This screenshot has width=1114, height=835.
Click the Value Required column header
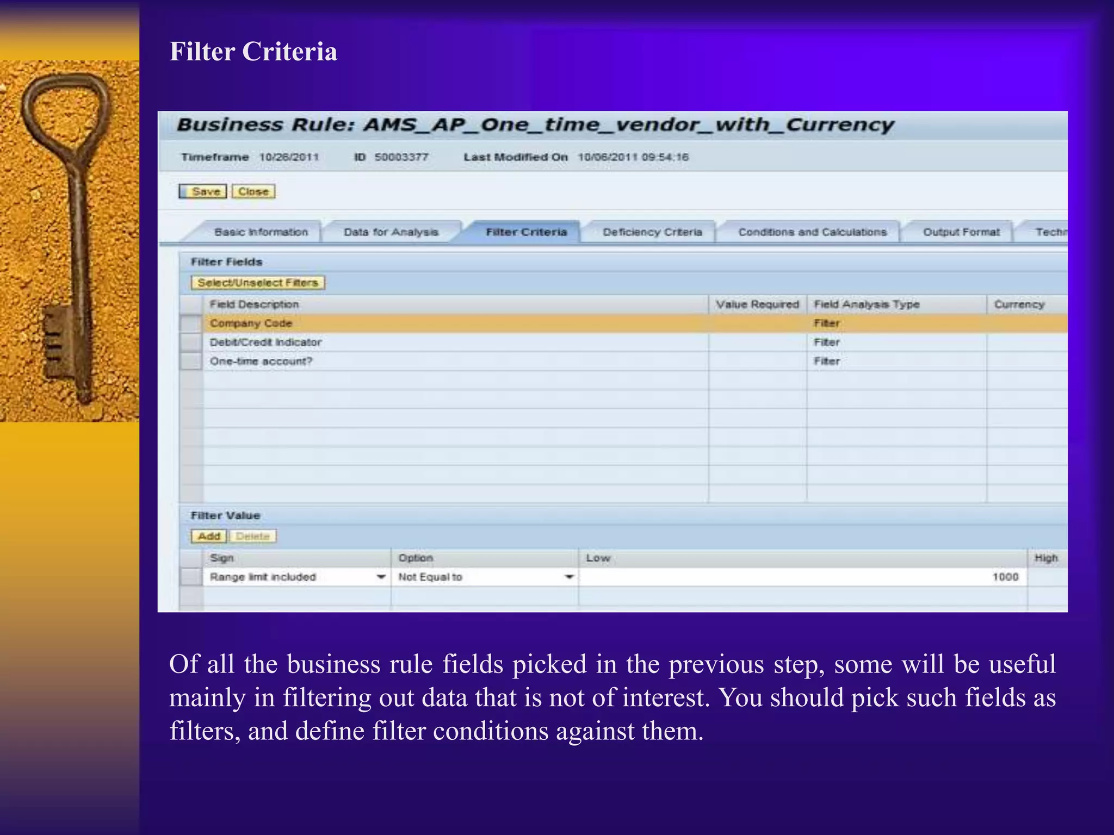757,304
